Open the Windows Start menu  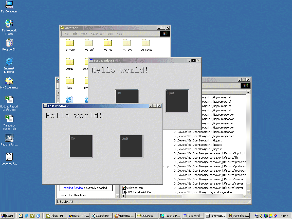click(x=8, y=216)
